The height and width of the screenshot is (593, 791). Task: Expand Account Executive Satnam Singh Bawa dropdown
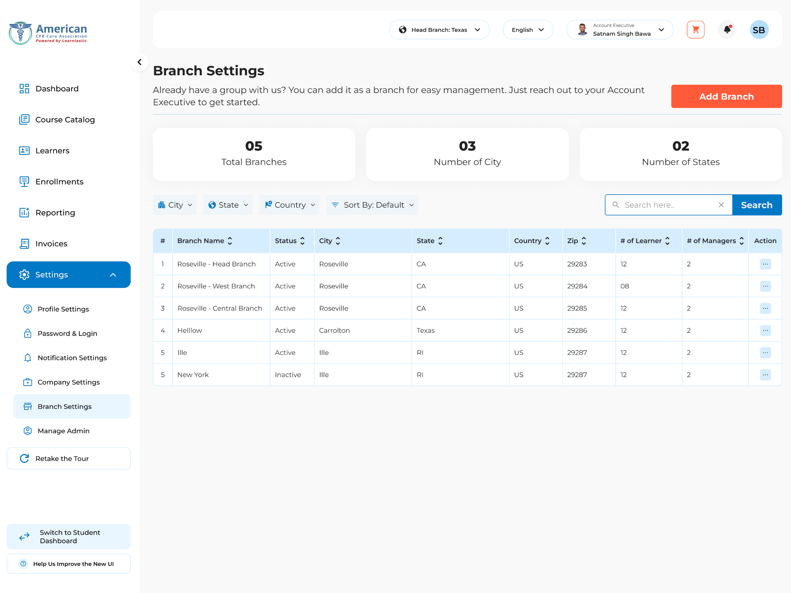point(620,30)
